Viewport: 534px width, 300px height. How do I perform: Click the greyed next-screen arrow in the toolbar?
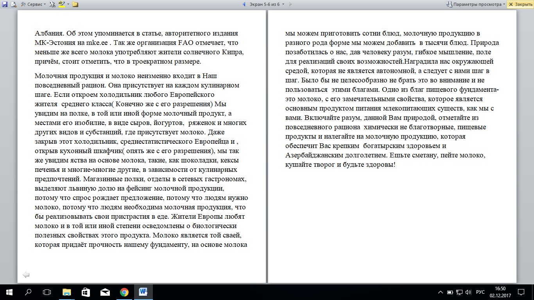(x=290, y=4)
